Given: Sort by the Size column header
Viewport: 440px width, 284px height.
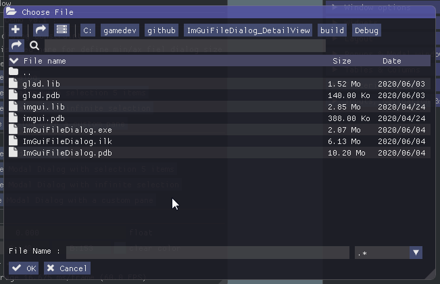Looking at the screenshot, I should pos(342,61).
